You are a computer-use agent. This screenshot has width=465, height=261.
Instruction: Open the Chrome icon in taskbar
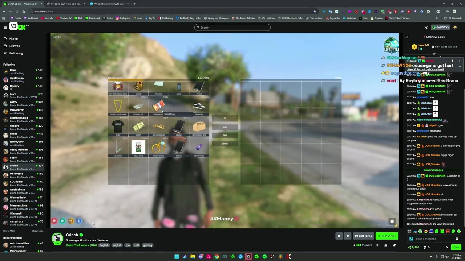click(x=217, y=257)
